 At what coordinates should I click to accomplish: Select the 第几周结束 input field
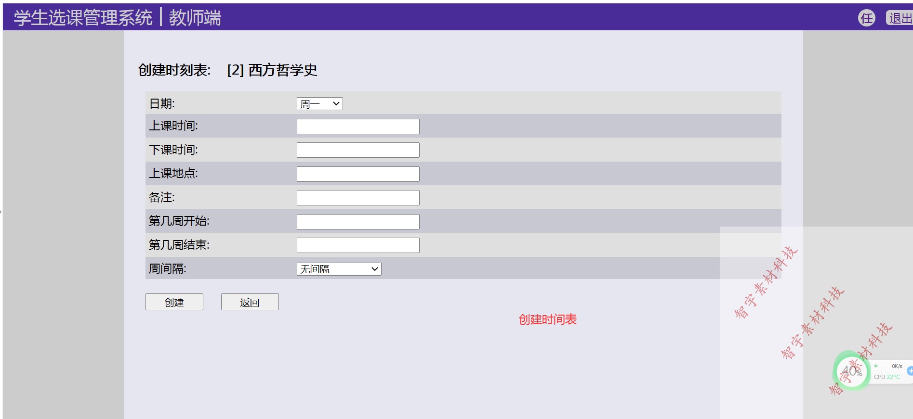click(x=358, y=245)
